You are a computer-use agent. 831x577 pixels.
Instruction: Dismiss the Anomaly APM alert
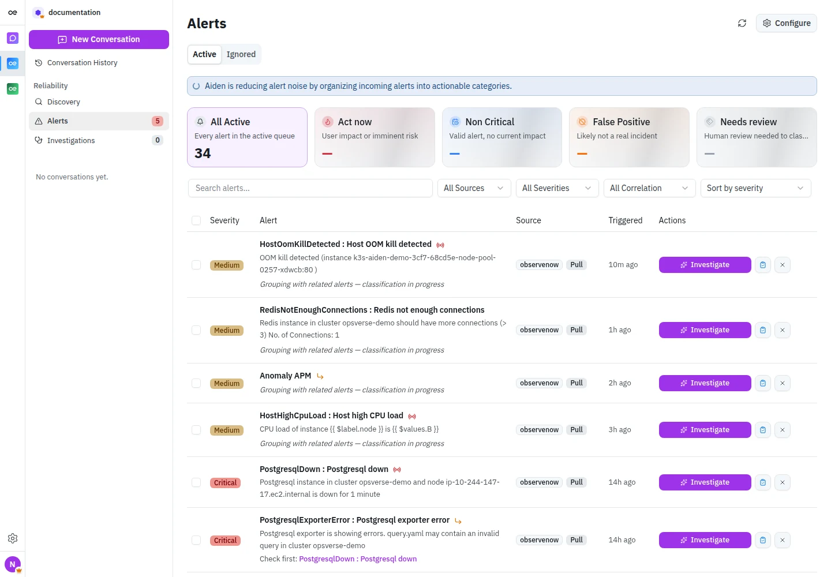tap(783, 383)
